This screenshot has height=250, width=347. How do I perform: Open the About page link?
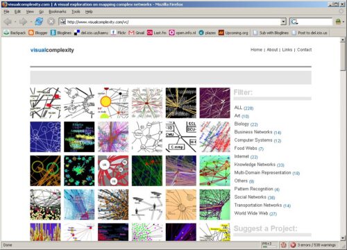click(x=272, y=50)
